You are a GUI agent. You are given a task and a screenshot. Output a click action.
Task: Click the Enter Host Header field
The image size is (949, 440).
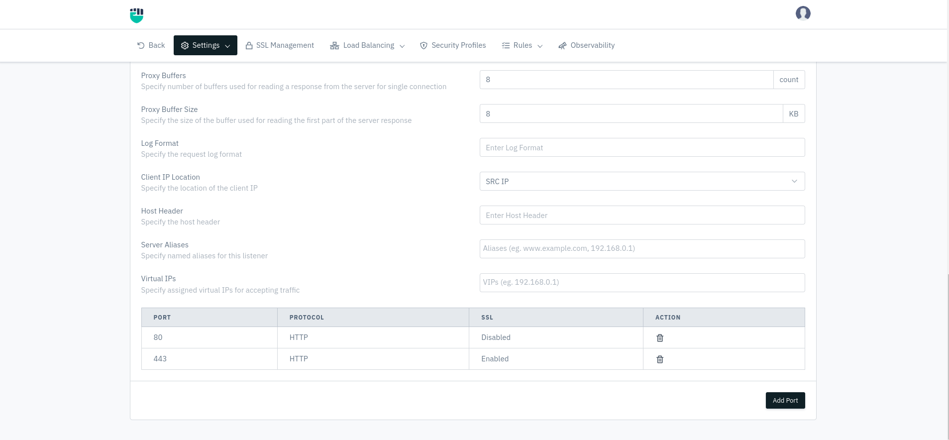642,215
